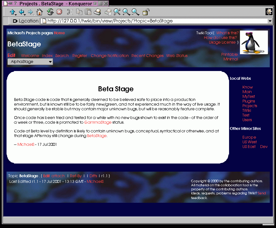Screen dimensions: 276x228
Task: Click the penguin logo image
Action: 254,42
